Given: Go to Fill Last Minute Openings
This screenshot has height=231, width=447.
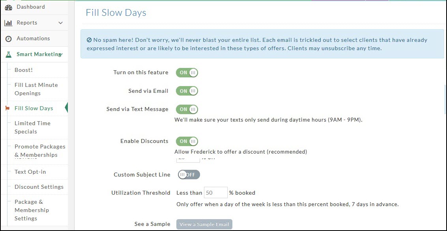Looking at the screenshot, I should coord(36,89).
